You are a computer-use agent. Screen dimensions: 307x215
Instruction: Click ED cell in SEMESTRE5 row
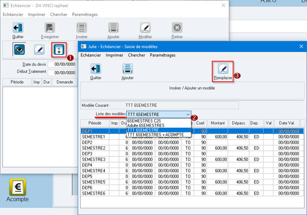[257, 182]
